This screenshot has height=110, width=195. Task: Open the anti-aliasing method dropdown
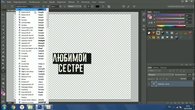74,6
